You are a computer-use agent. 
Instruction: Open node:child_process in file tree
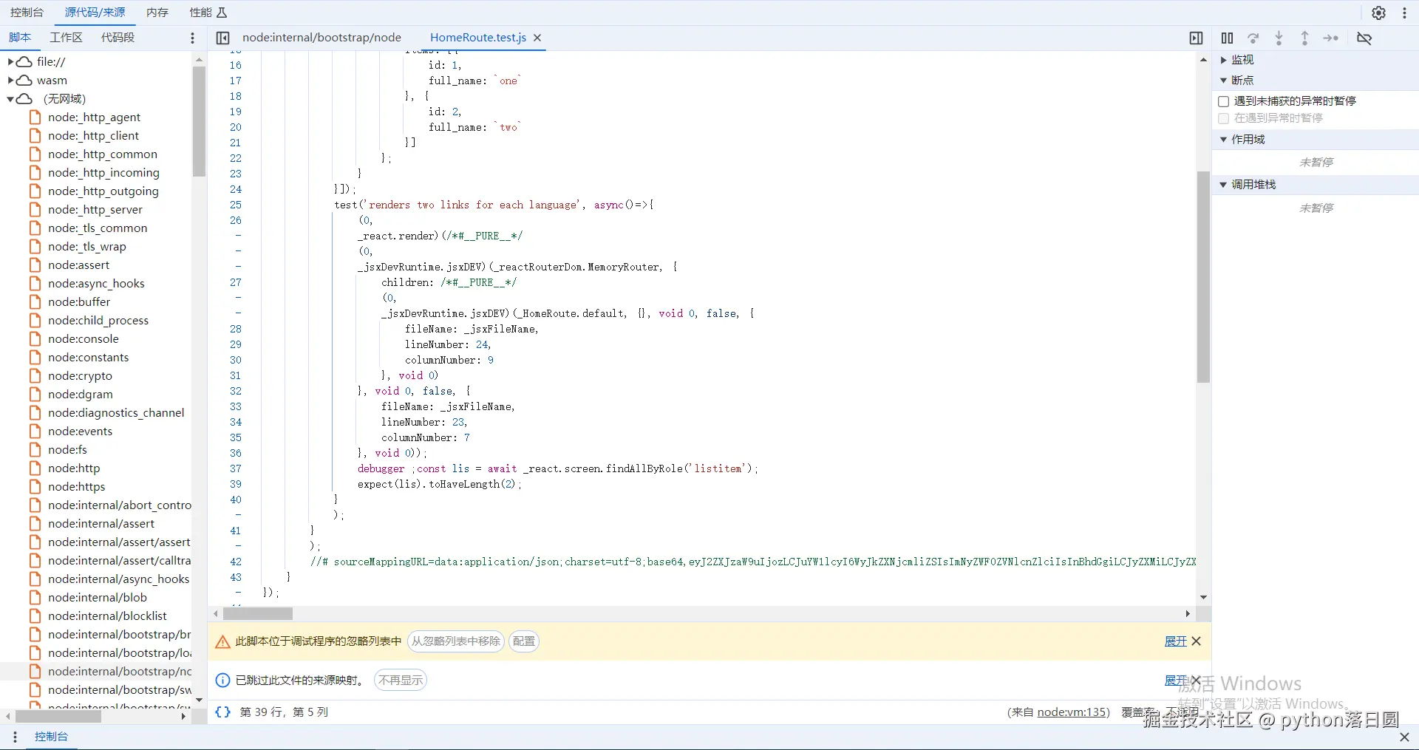pyautogui.click(x=98, y=320)
